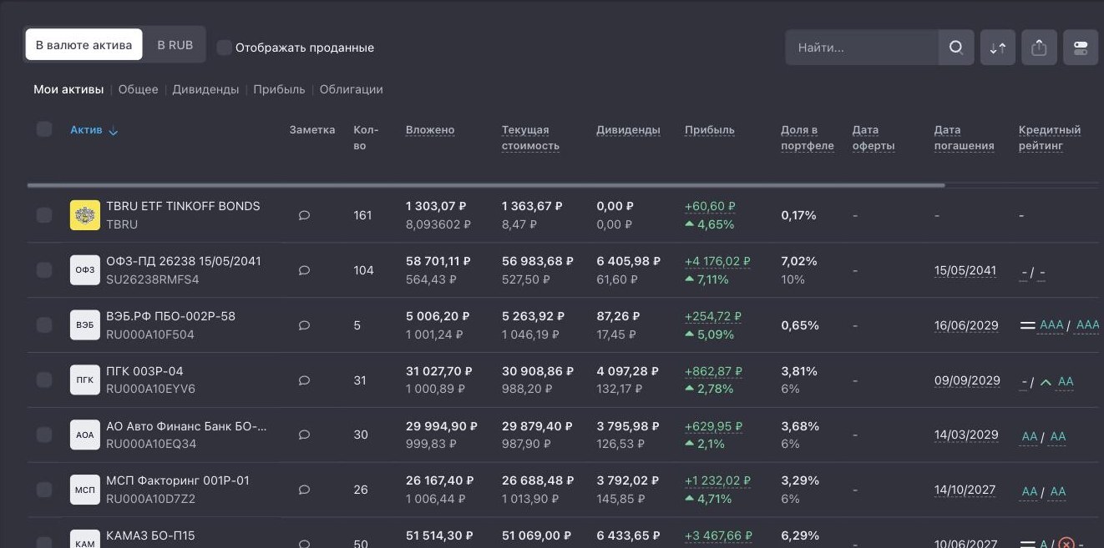Click horizontal scrollbar under table header
The height and width of the screenshot is (548, 1104).
pos(486,185)
